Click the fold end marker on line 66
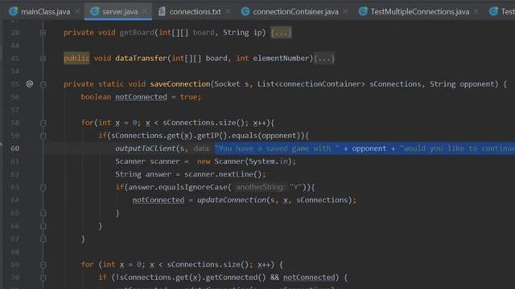515x289 pixels. 43,226
